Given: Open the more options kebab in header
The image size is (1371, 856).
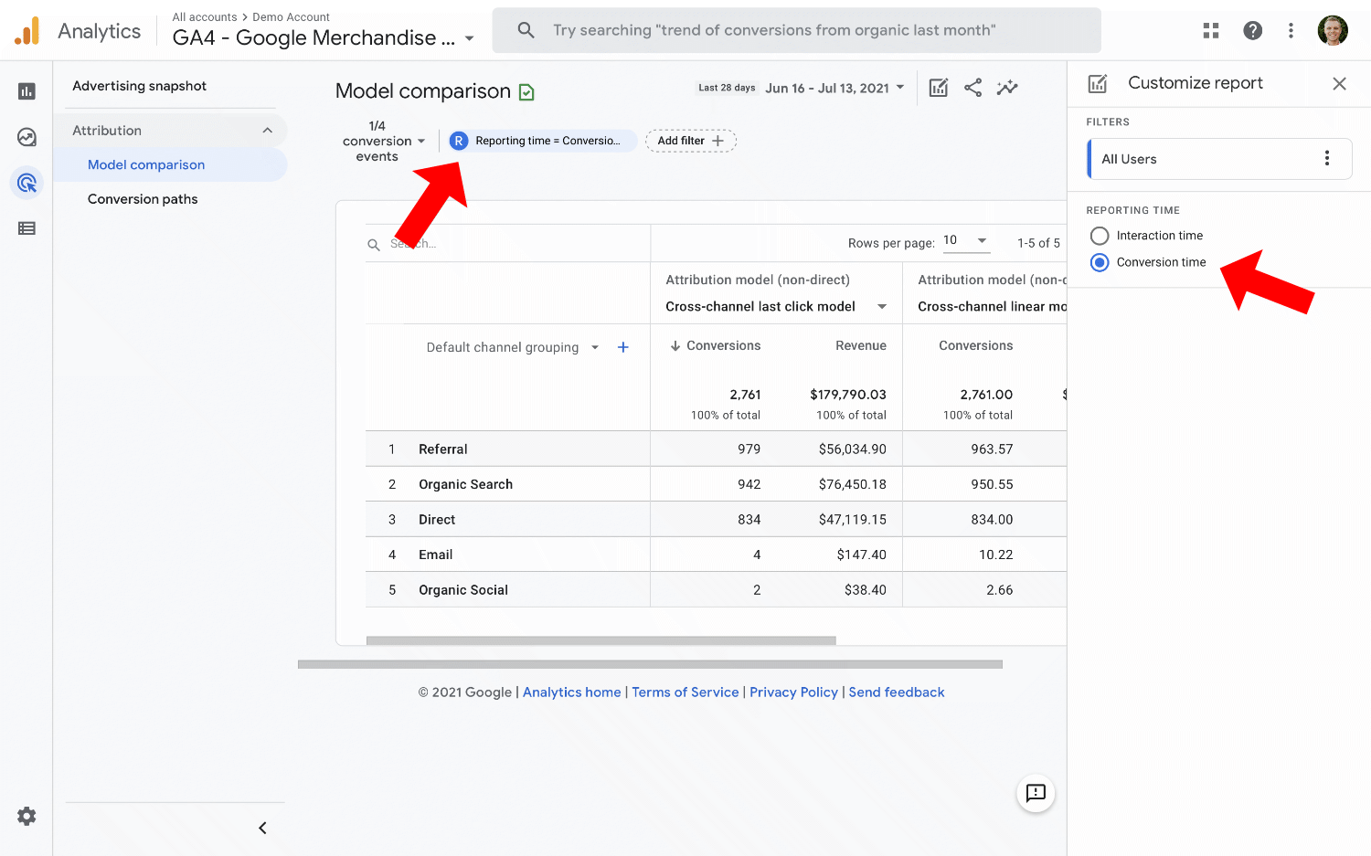Looking at the screenshot, I should 1291,30.
